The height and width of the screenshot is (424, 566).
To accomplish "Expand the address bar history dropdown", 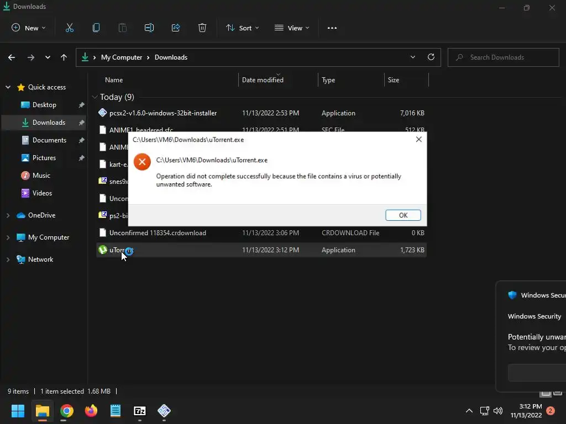I will [412, 57].
